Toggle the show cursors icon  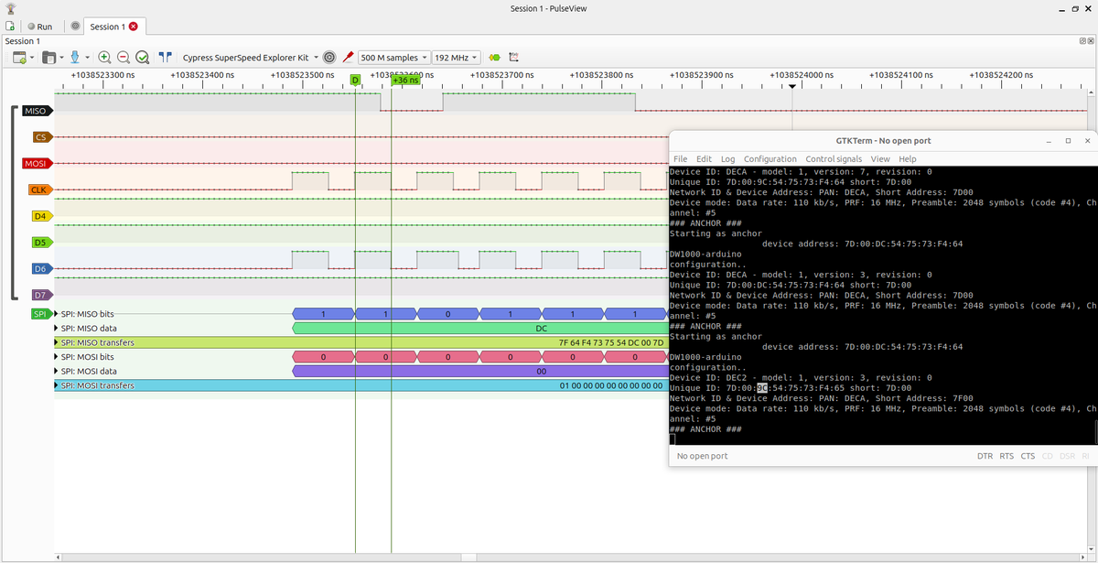(x=165, y=57)
